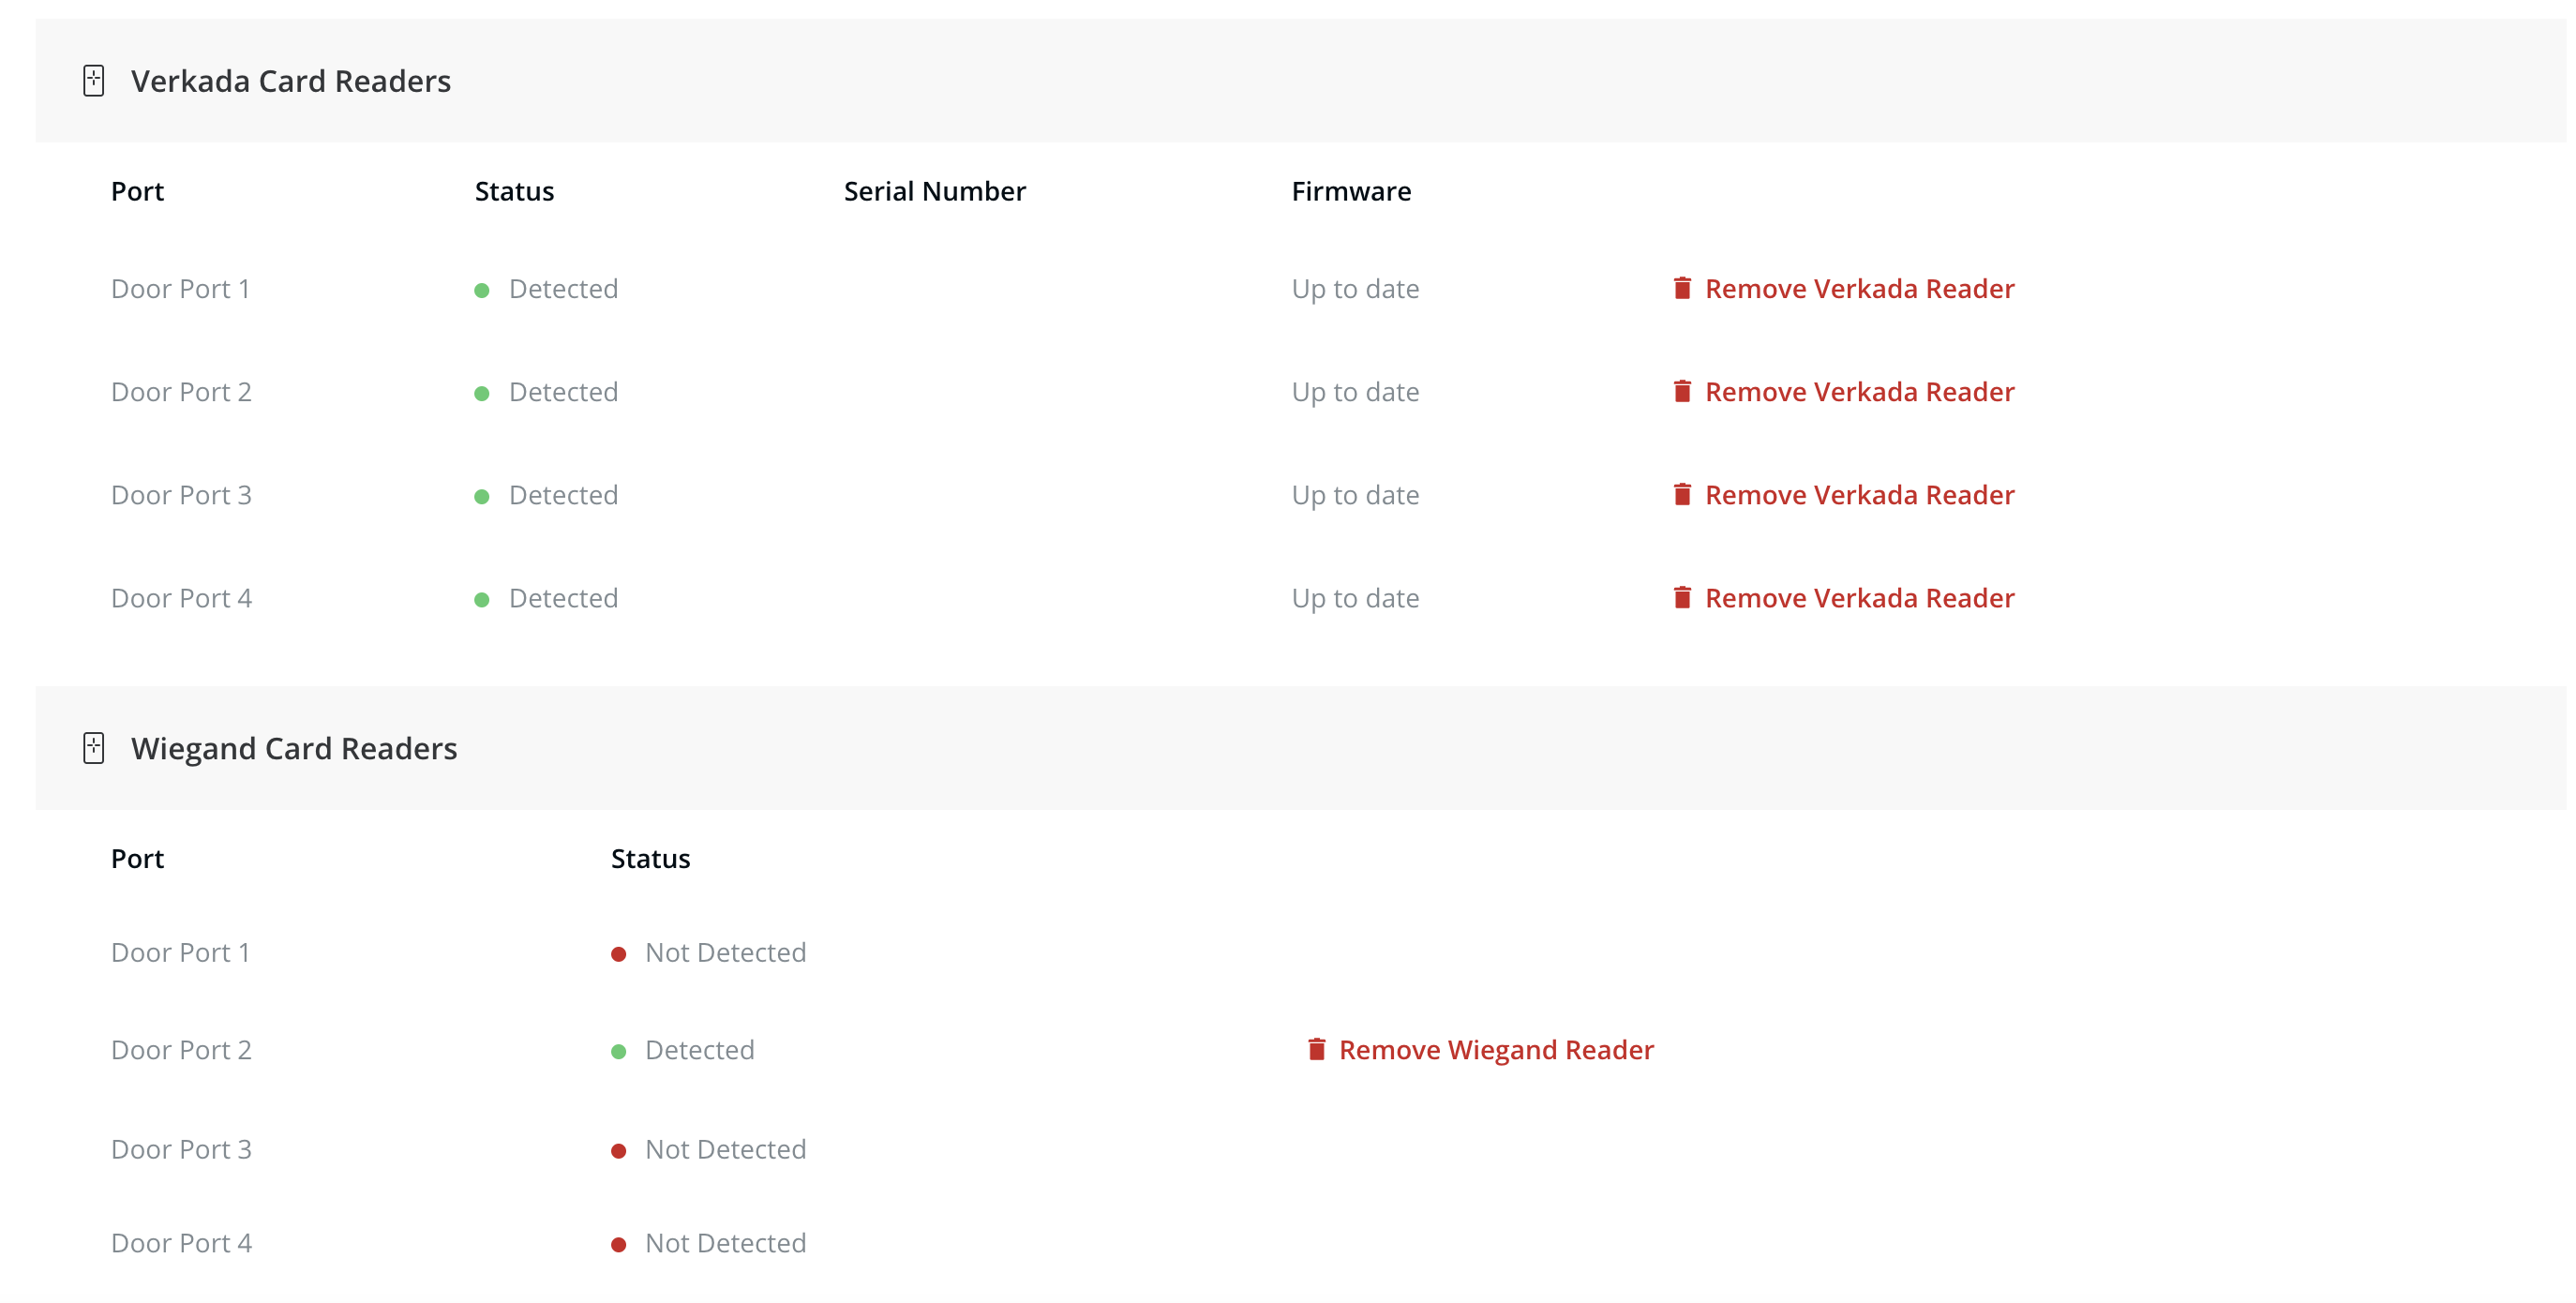Click the Firmware column header

tap(1350, 191)
